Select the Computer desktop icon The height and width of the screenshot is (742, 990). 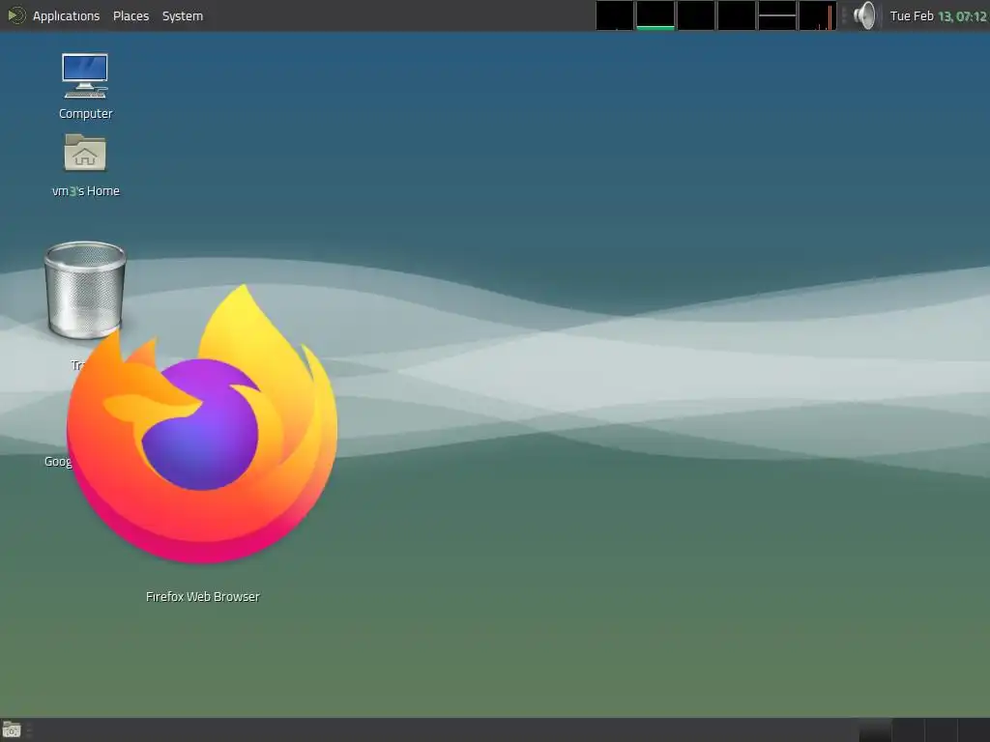85,75
